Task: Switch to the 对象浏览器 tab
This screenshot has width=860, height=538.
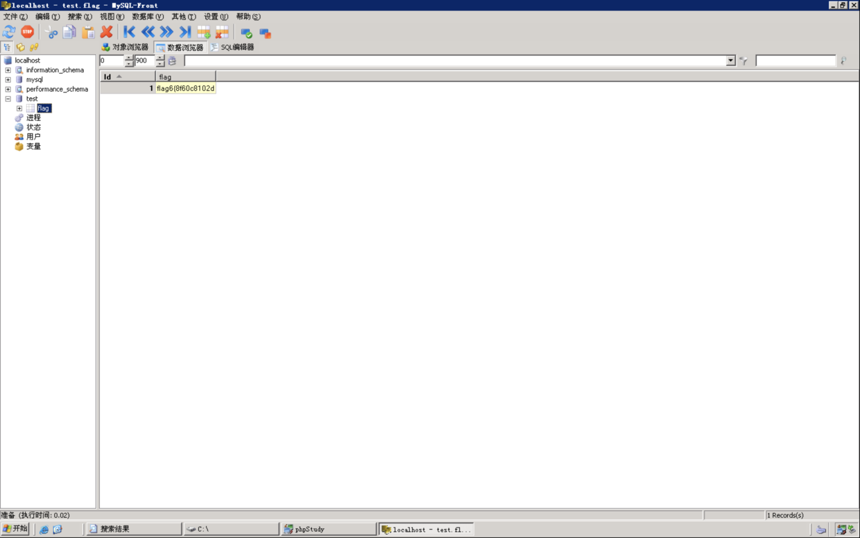Action: tap(125, 47)
